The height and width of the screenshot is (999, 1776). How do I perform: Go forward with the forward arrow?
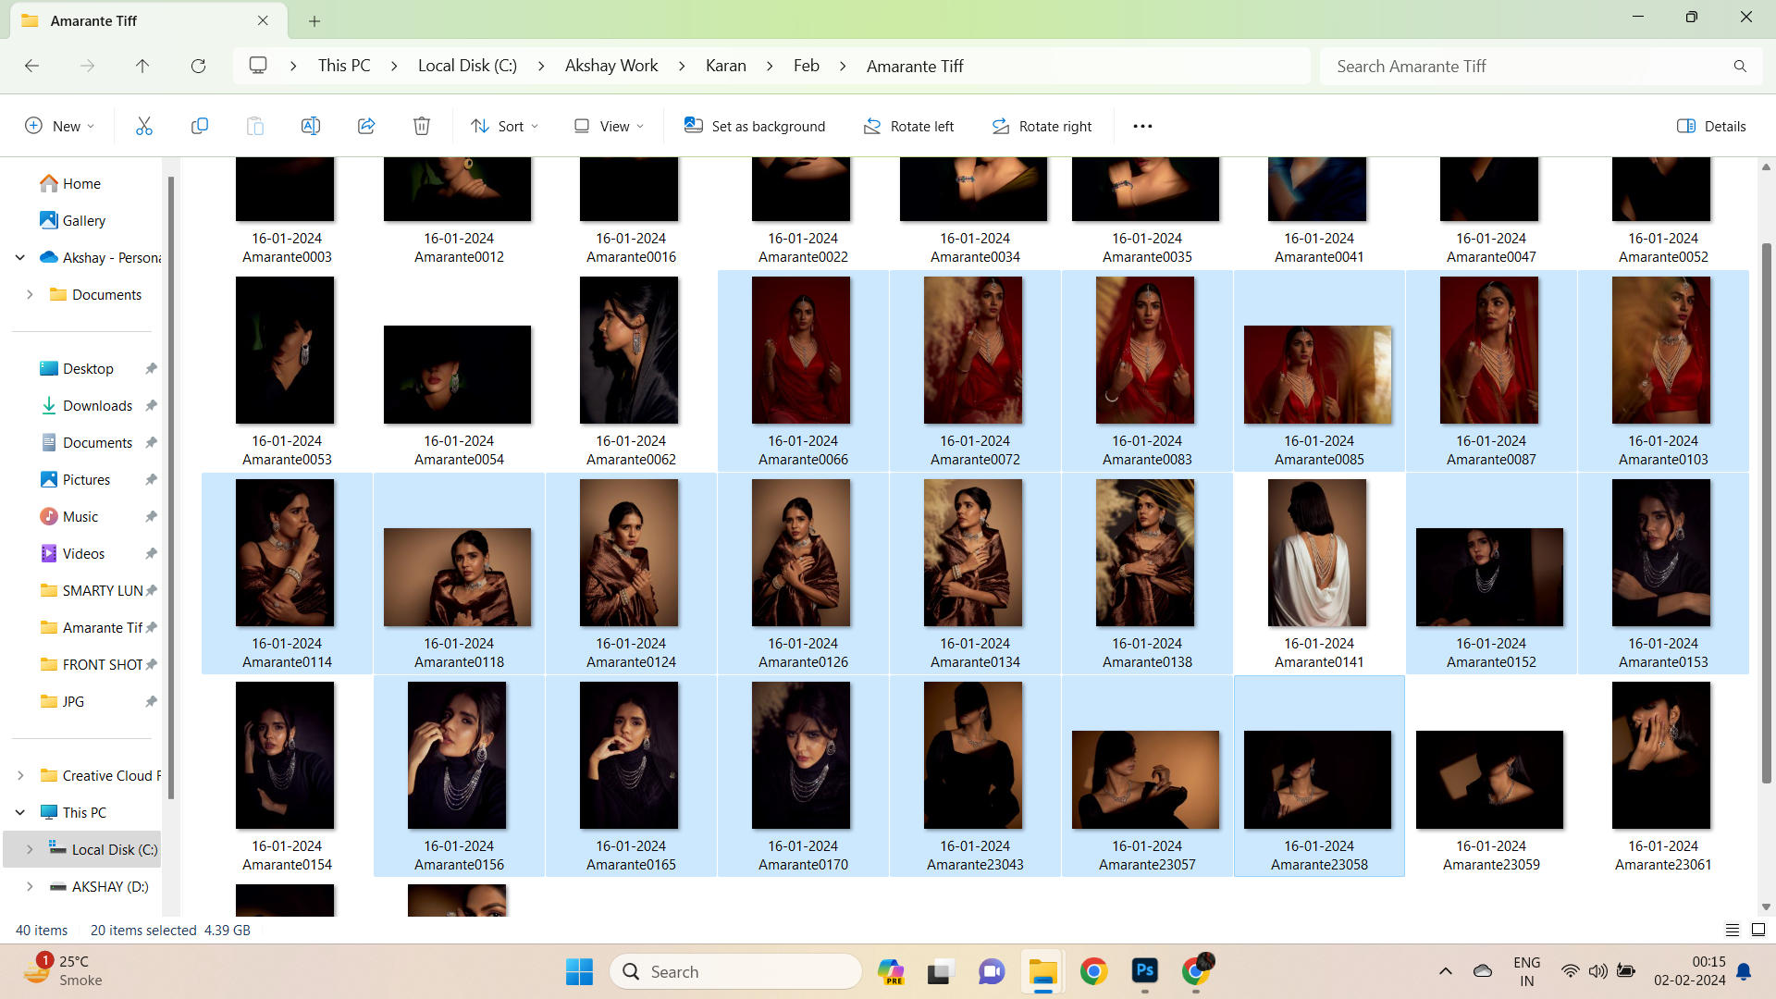pos(87,66)
